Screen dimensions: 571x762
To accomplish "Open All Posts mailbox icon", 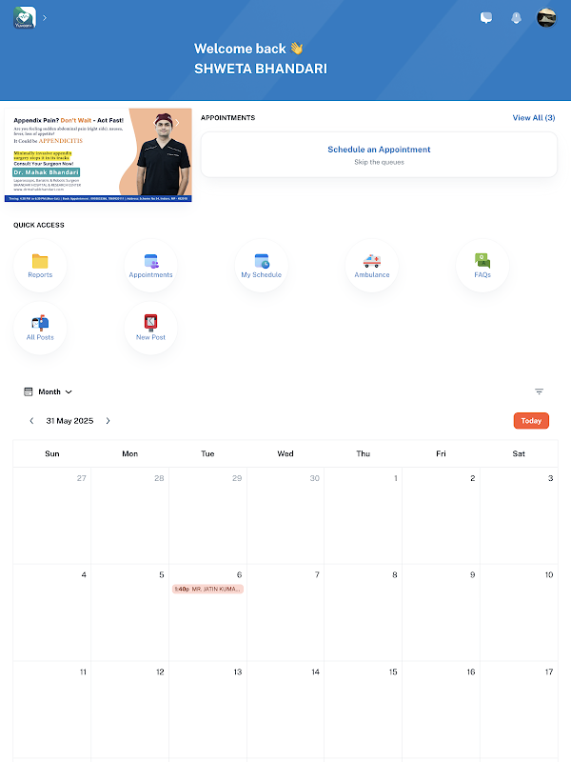I will pyautogui.click(x=40, y=328).
